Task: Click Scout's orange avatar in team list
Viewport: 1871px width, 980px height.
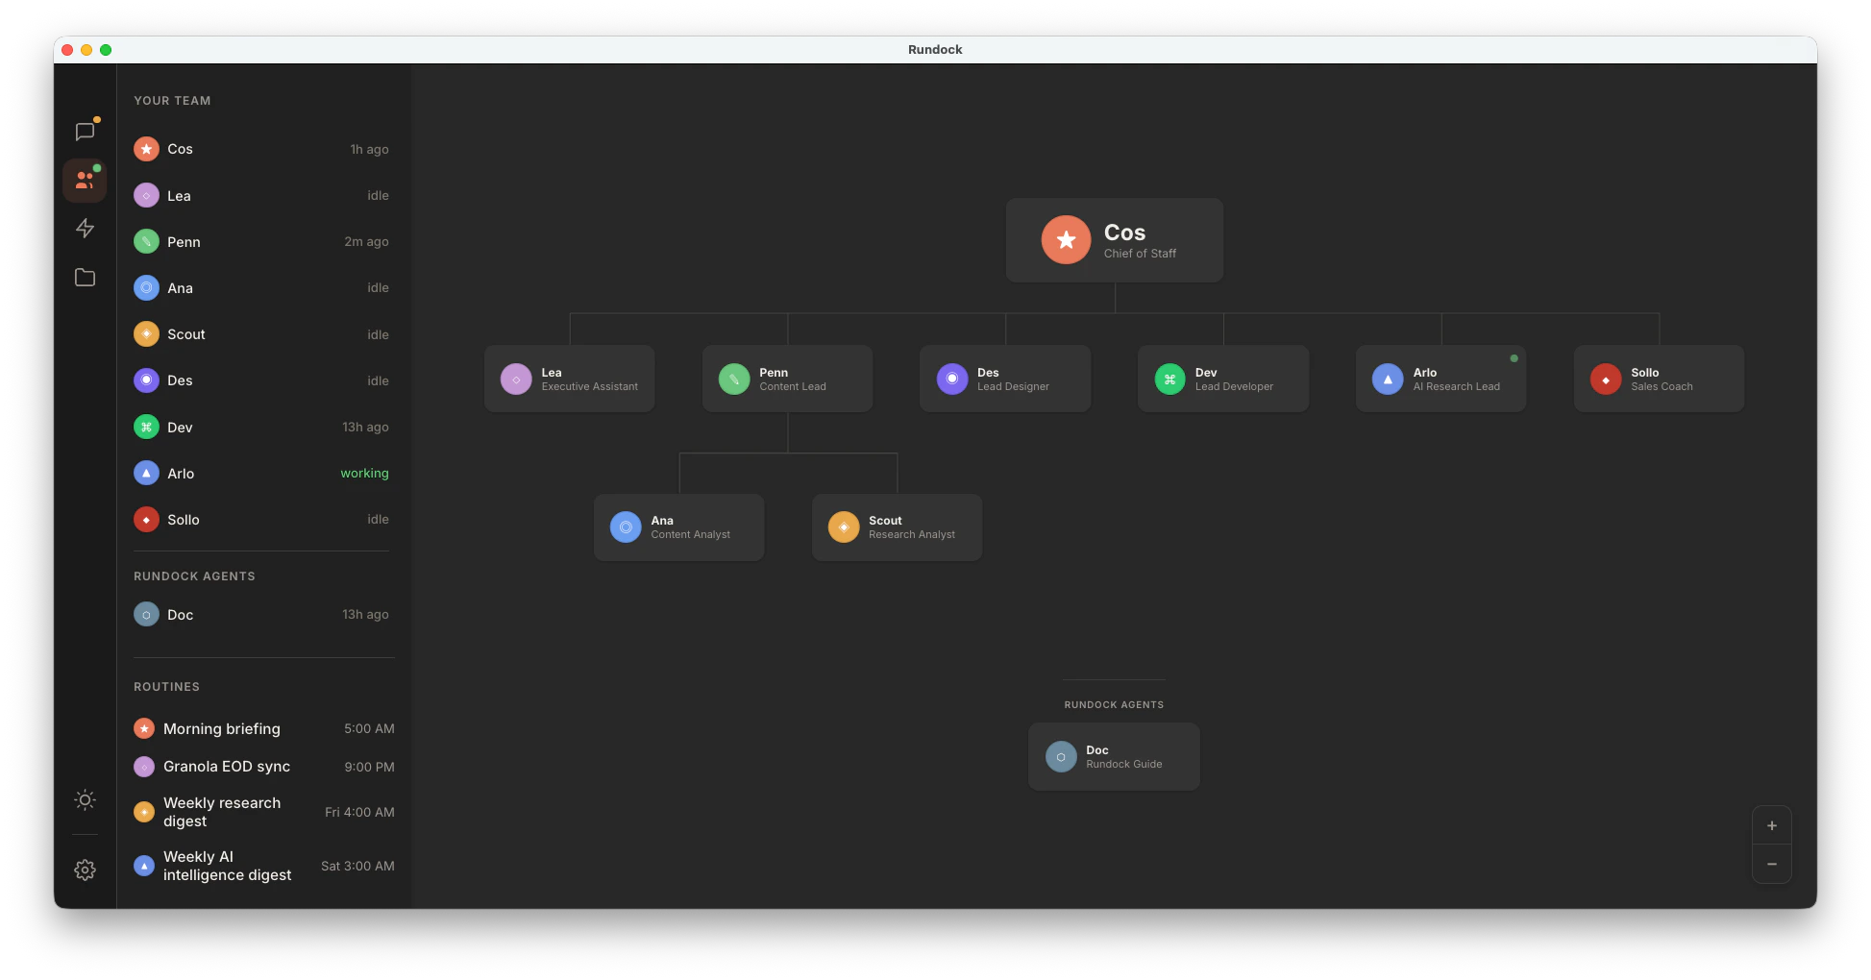Action: tap(146, 333)
